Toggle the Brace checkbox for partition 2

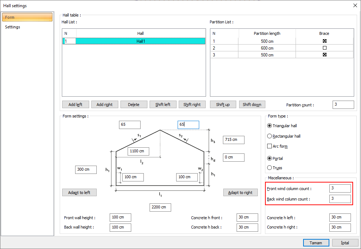pyautogui.click(x=324, y=48)
